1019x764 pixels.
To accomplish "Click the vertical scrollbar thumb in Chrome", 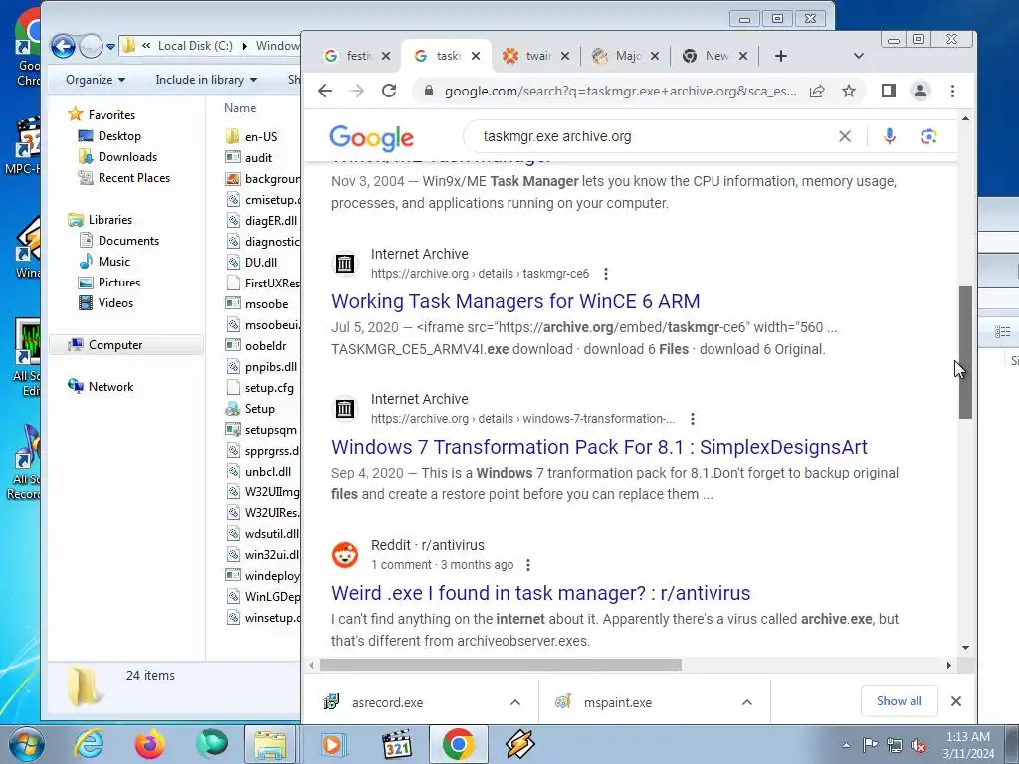I will pyautogui.click(x=965, y=352).
